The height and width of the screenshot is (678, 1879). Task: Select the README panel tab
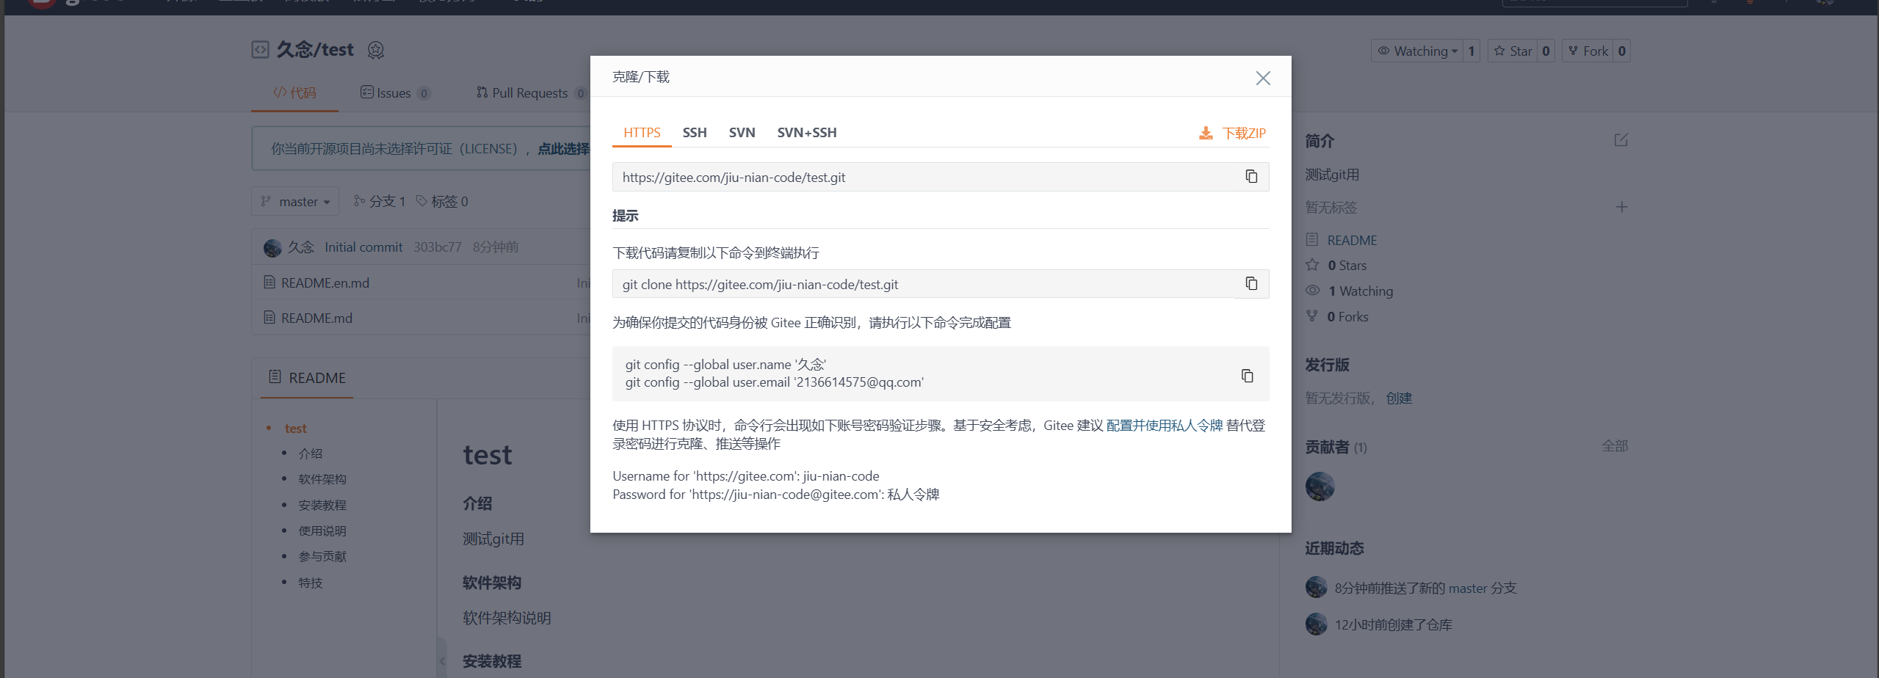[307, 378]
